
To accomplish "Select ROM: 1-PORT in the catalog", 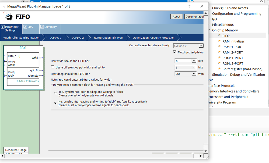I will 233,58.
